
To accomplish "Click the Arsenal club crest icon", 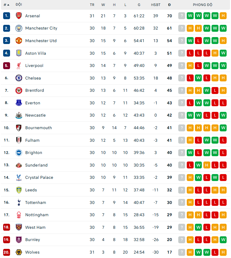I will pyautogui.click(x=19, y=16).
